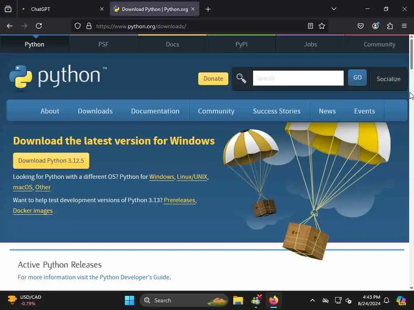Open Firefox application hamburger menu

404,26
